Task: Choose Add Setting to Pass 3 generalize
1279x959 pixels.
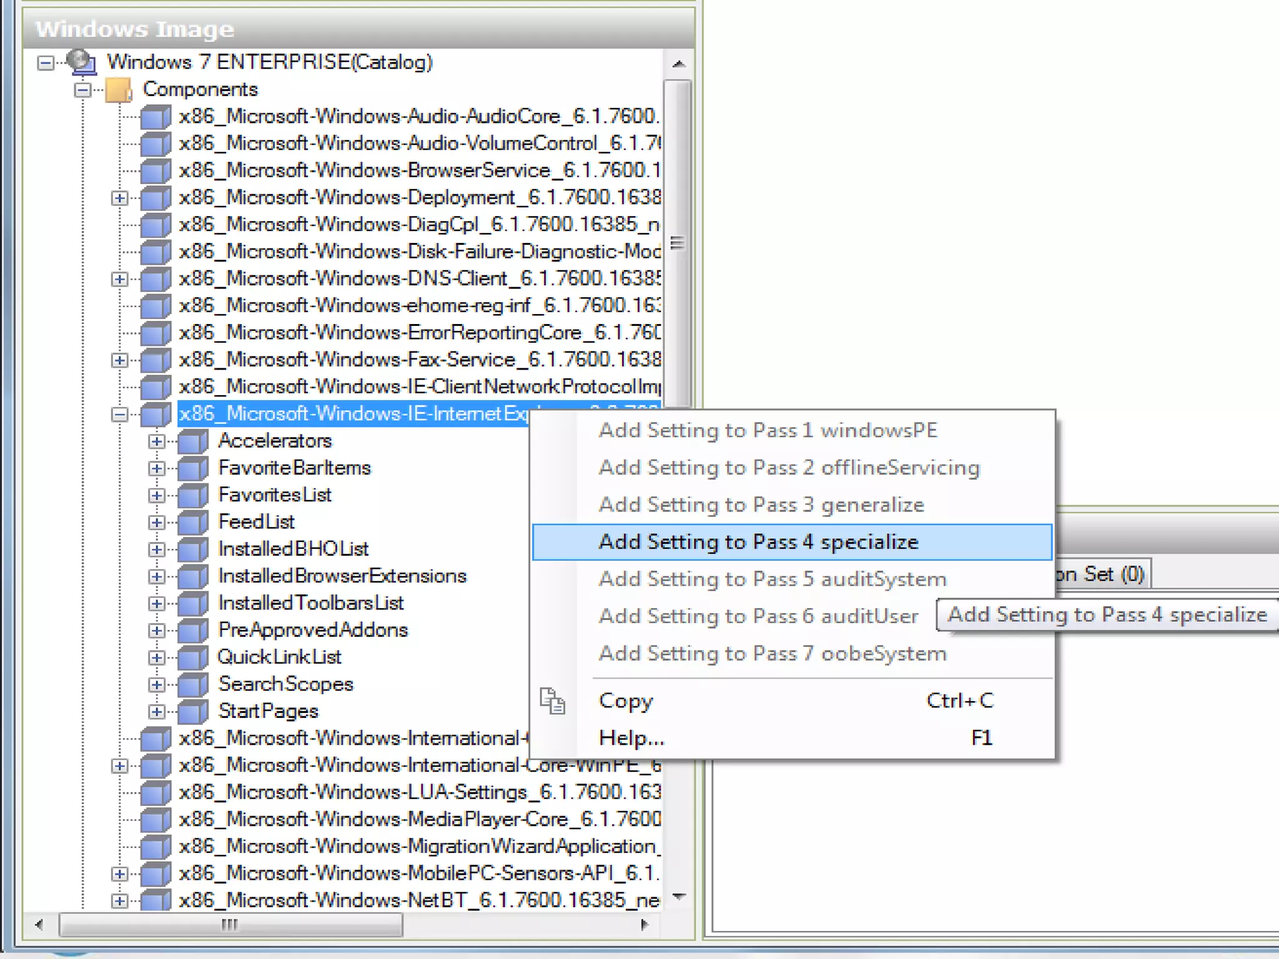Action: coord(793,504)
